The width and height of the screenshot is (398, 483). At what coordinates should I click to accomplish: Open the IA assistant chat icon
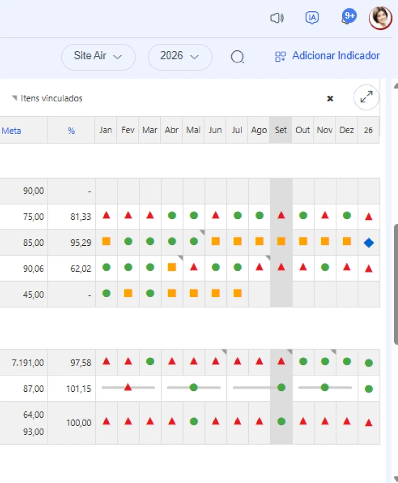pyautogui.click(x=312, y=18)
